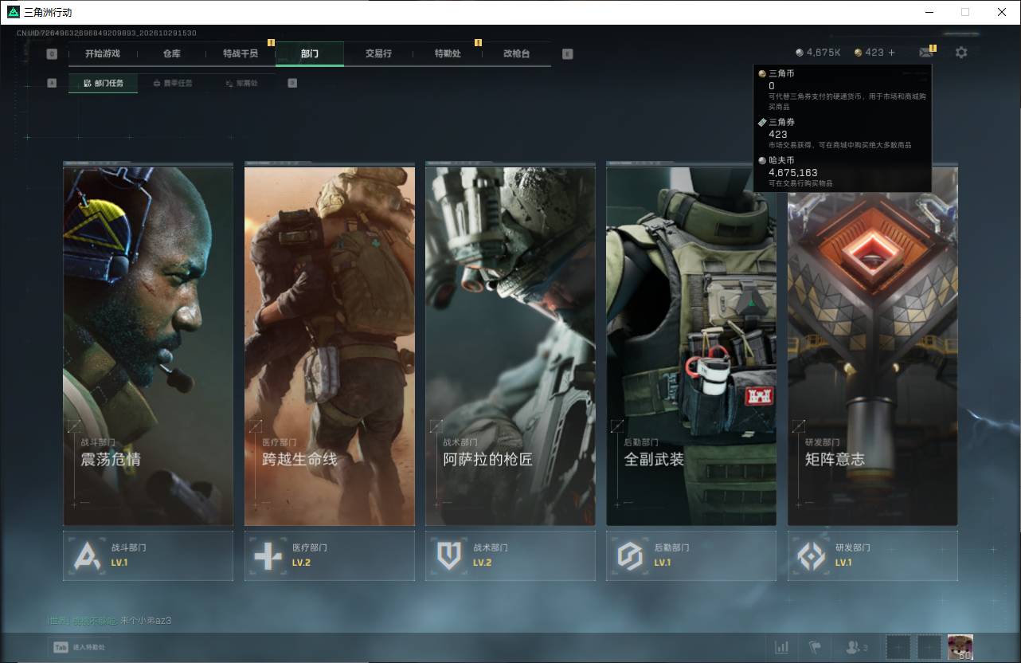Click the Havoc coin 4,675K balance
The width and height of the screenshot is (1021, 663).
point(818,53)
